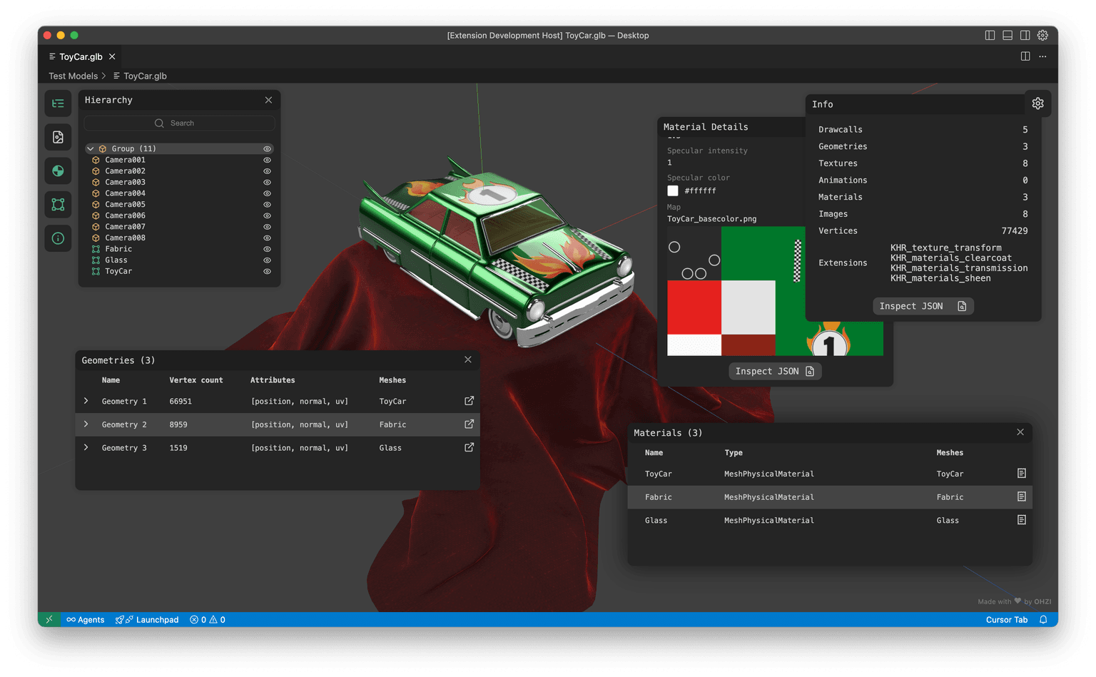Open the Hierarchy panel icon in sidebar
The image size is (1096, 677).
58,103
